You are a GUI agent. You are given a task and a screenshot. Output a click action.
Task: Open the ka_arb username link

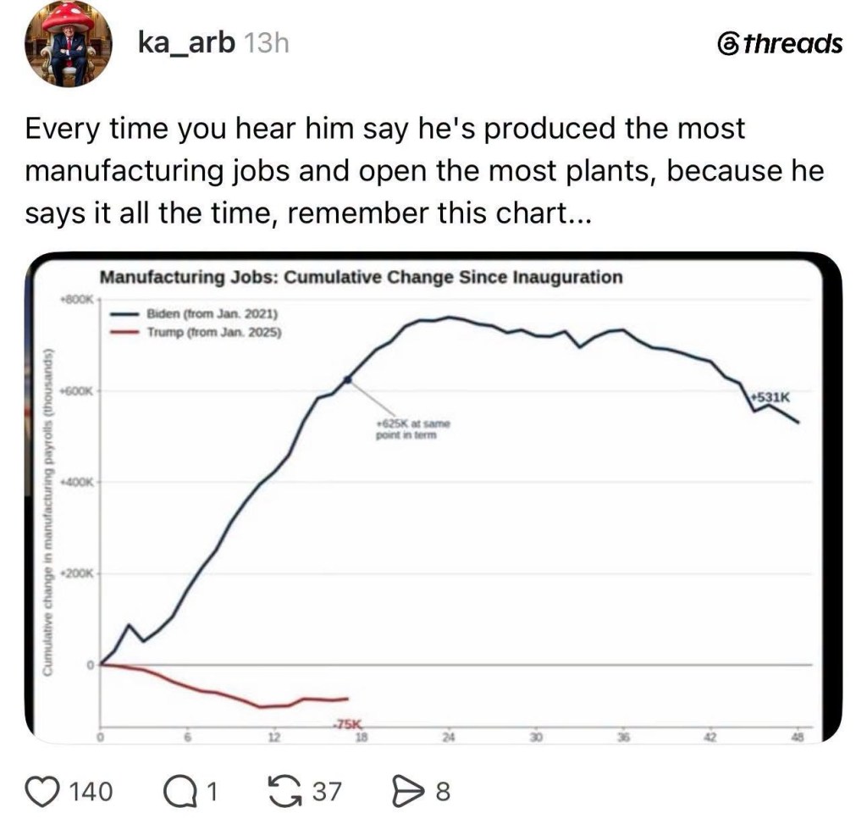point(186,42)
